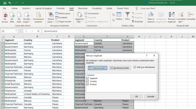Viewport: 196px width, 109px height.
Task: Click the formula bar containing Government
Action: click(x=119, y=31)
